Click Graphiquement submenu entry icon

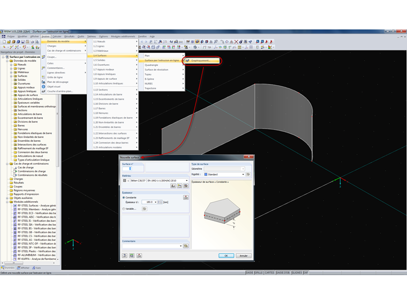click(187, 60)
